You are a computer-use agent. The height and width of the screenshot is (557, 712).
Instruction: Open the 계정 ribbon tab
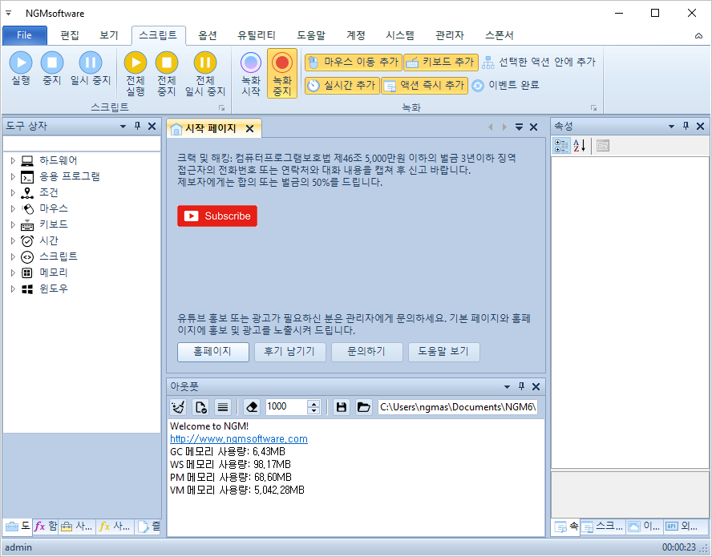355,35
